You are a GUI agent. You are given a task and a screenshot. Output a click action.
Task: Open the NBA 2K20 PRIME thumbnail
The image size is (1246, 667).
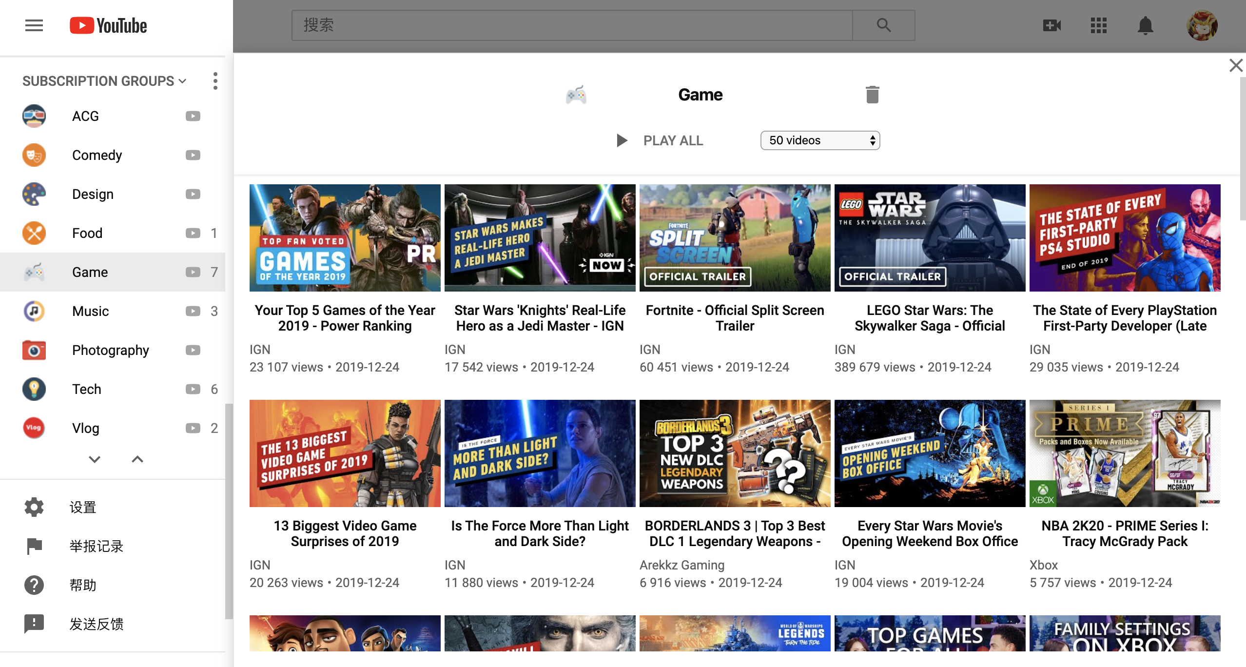pyautogui.click(x=1125, y=453)
